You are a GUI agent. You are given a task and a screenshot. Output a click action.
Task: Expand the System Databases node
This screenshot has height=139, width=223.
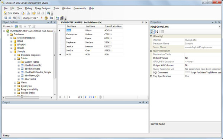click(x=11, y=38)
